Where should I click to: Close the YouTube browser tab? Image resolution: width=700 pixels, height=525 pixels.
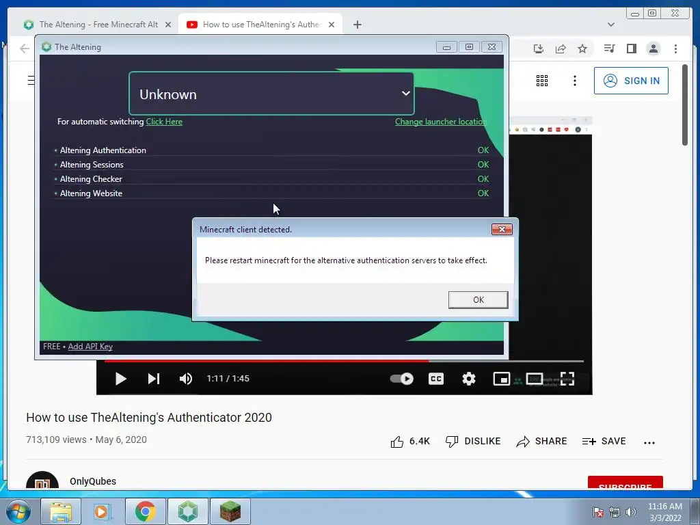(x=332, y=25)
